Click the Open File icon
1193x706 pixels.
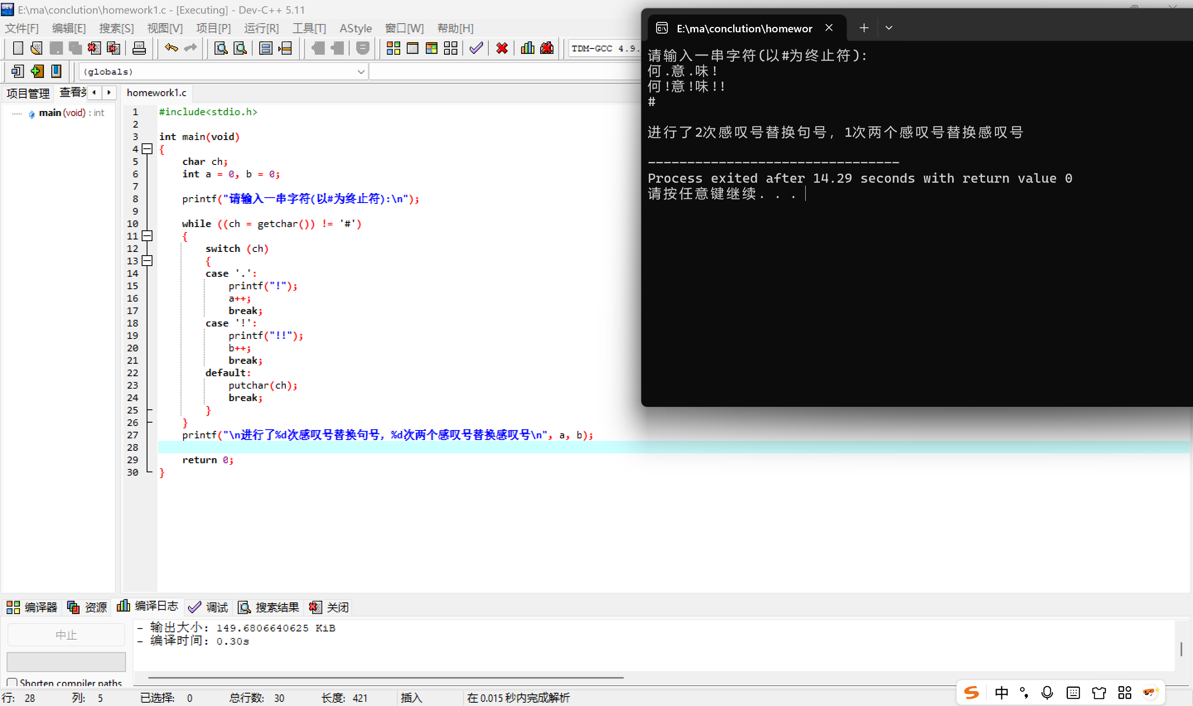tap(36, 48)
